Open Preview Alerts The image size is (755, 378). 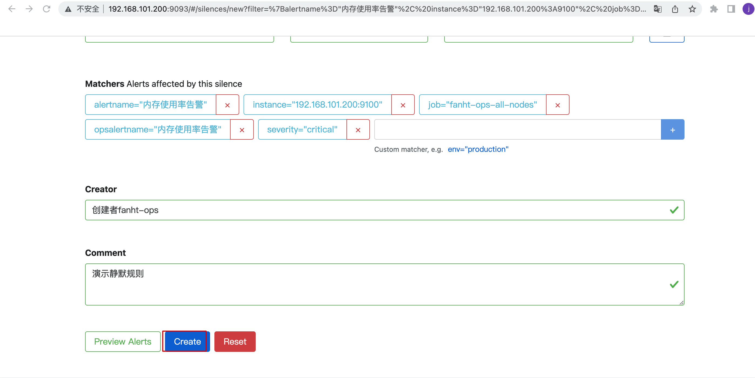pos(123,341)
